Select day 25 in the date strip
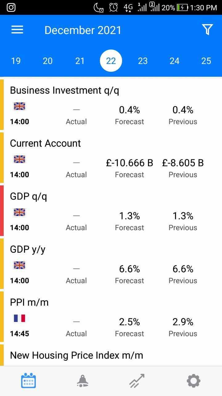This screenshot has height=396, width=222. point(206,61)
